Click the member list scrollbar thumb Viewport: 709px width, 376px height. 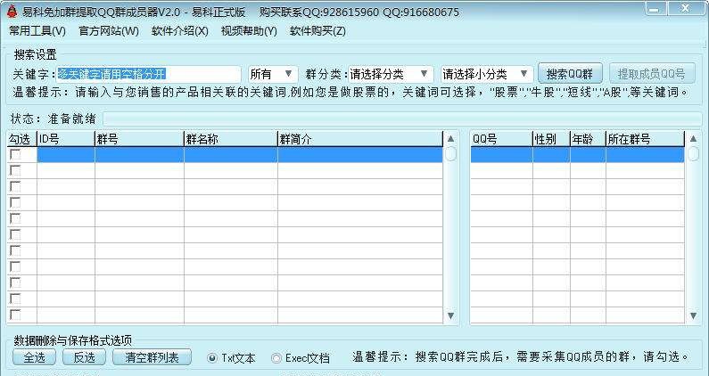693,153
